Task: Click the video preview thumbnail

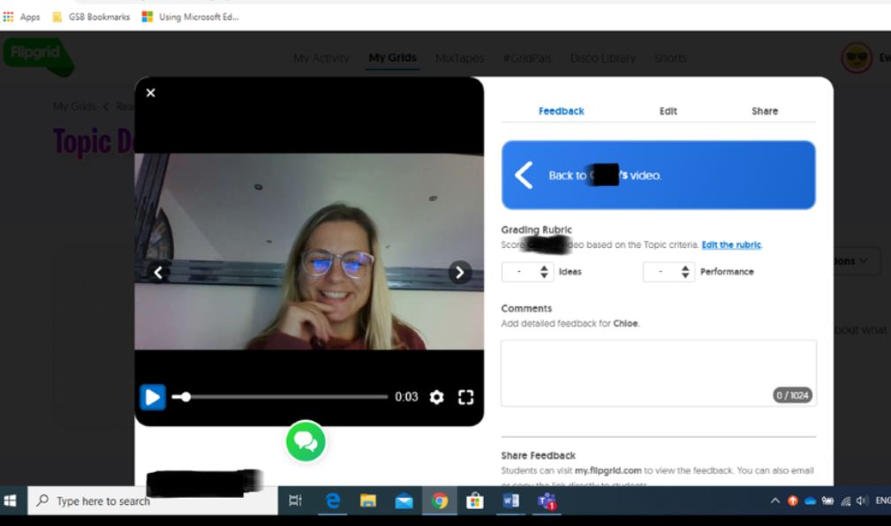Action: (309, 251)
